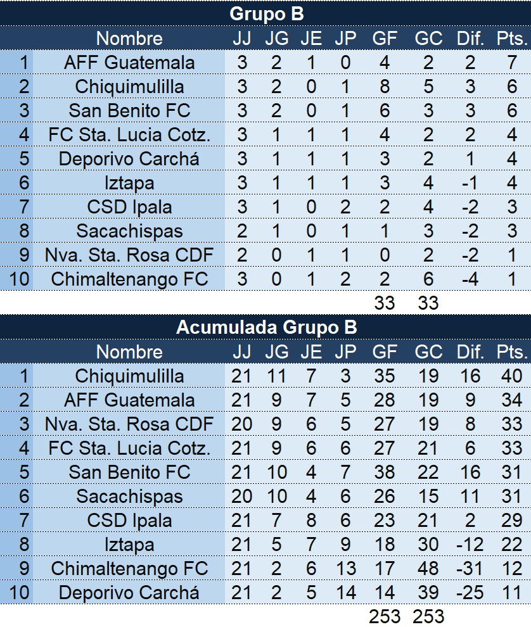Viewport: 531px width, 627px height.
Task: Click the Dif. column header in Acumulada table
Action: click(x=470, y=351)
